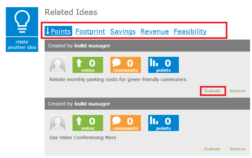The height and width of the screenshot is (158, 252).
Task: Click avatar on the parking rebate idea
Action: tap(58, 65)
